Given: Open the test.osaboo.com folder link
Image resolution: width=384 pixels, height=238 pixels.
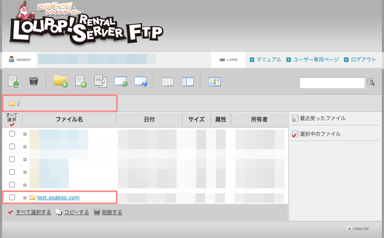Looking at the screenshot, I should 58,198.
